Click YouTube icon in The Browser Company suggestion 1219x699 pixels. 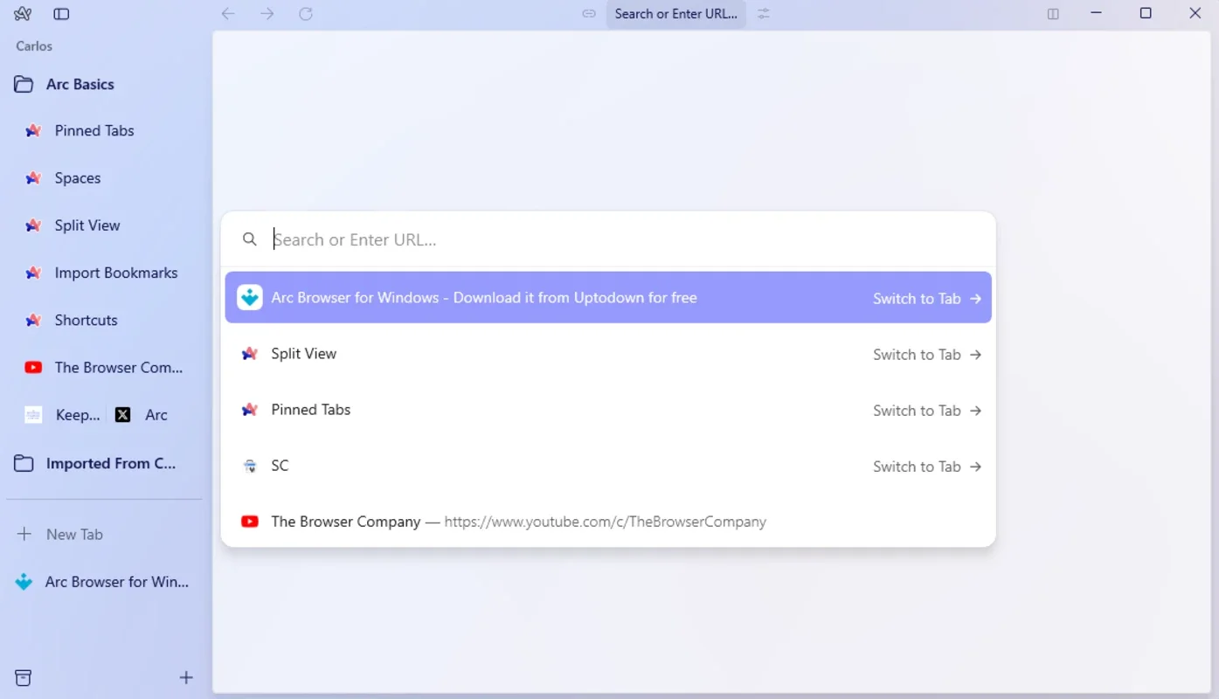click(x=250, y=522)
